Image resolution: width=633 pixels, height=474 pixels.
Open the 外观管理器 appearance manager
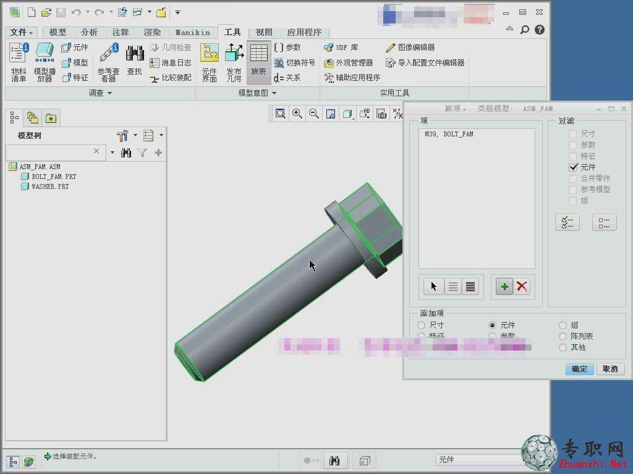click(x=349, y=62)
